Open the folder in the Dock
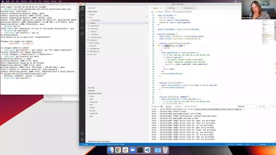 pyautogui.click(x=158, y=150)
